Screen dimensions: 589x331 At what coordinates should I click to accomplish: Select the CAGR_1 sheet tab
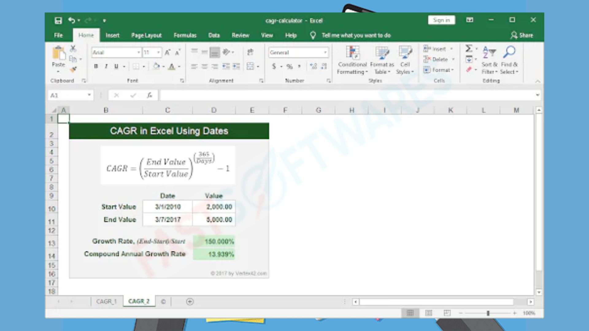pos(106,302)
